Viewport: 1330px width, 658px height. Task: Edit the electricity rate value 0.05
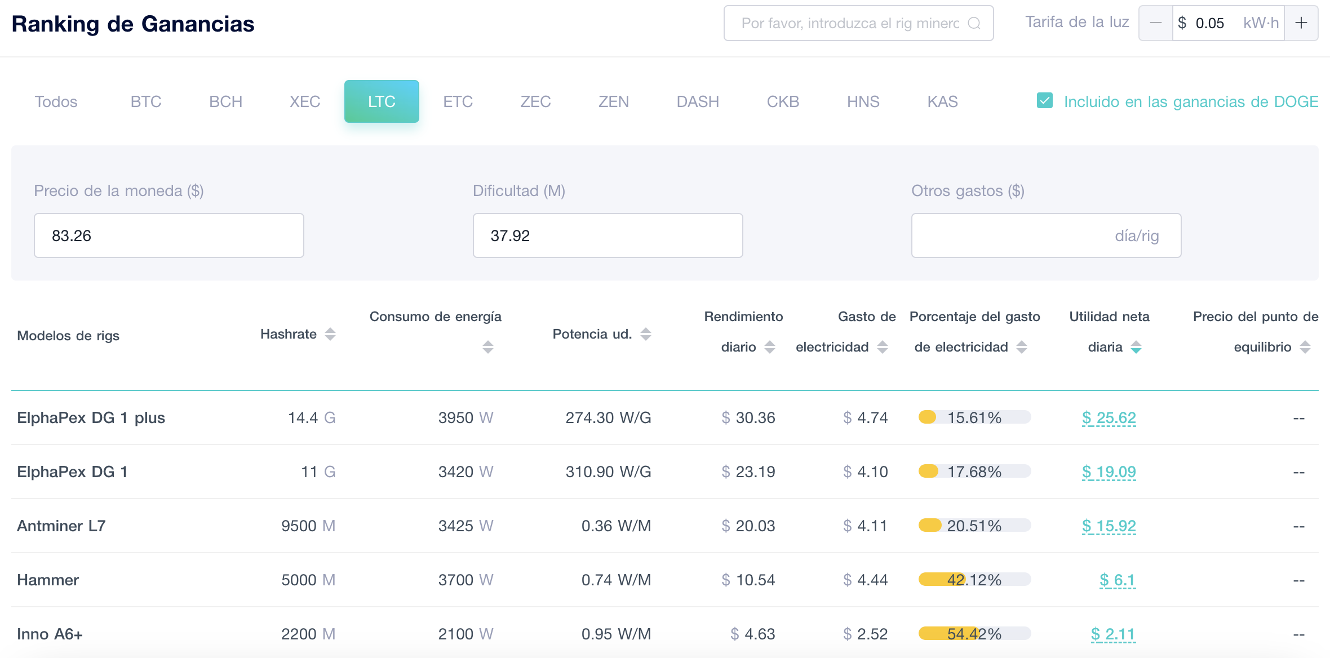(1210, 23)
